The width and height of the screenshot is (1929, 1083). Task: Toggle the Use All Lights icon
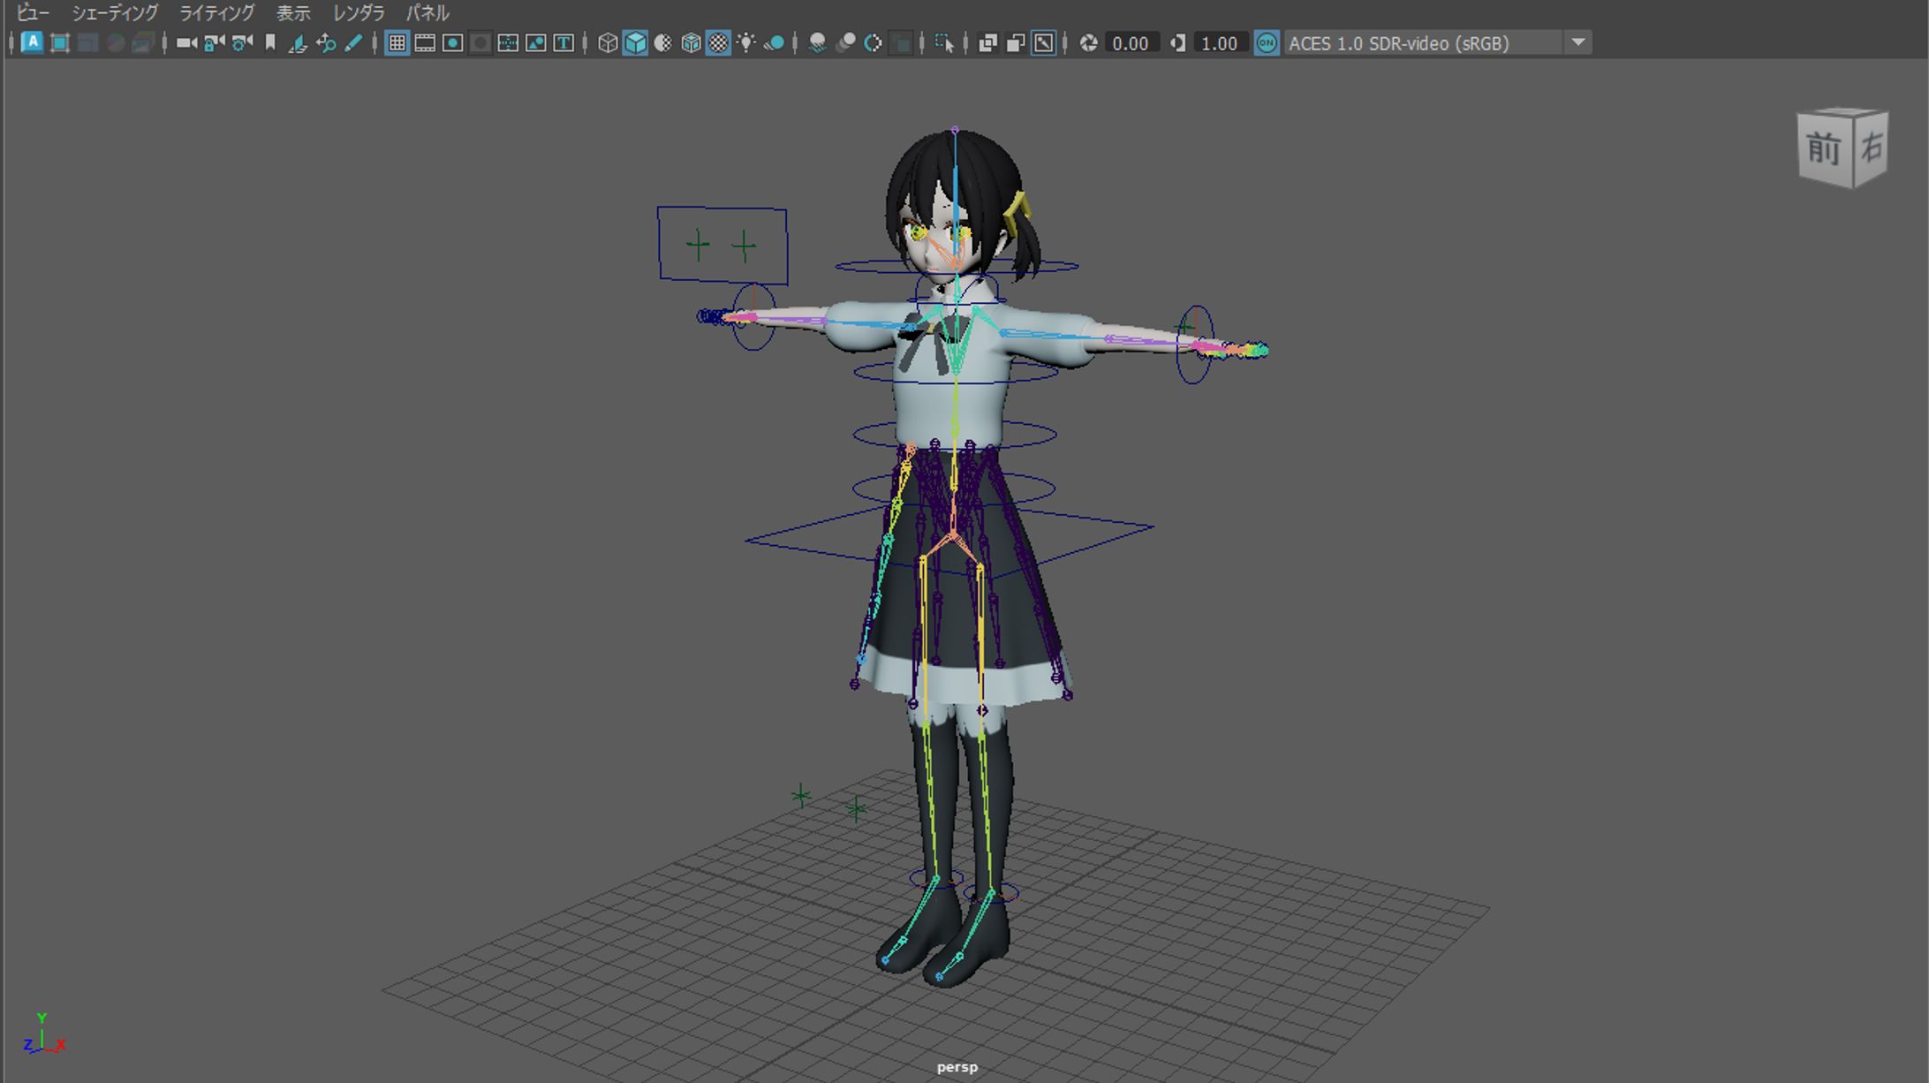(x=746, y=42)
